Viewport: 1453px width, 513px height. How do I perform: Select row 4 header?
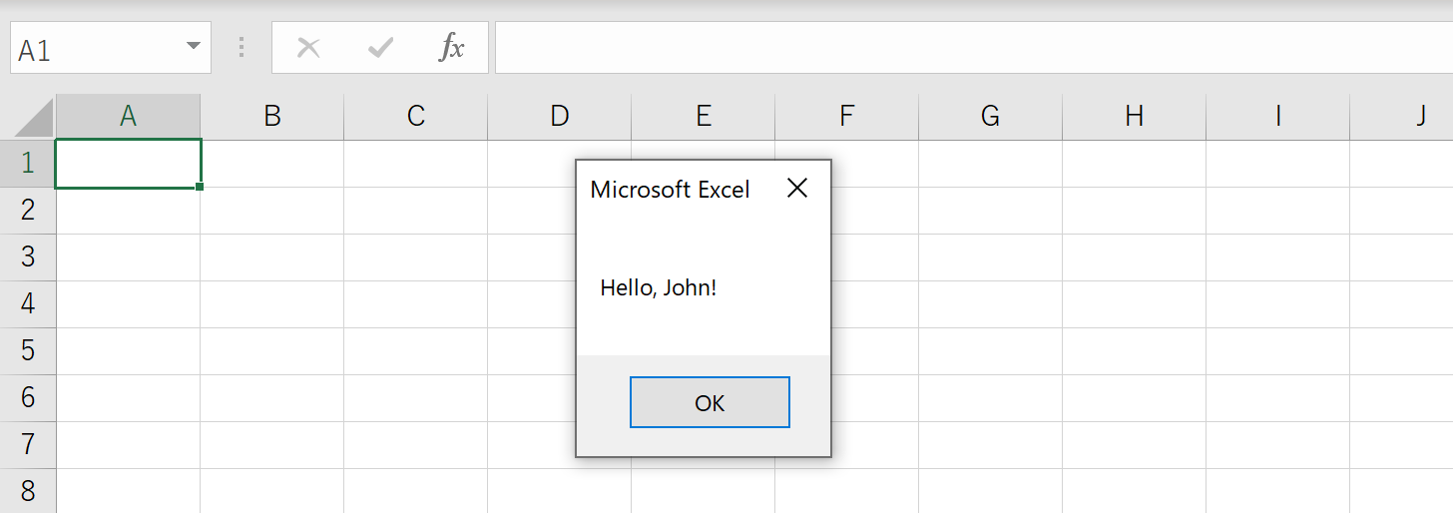[28, 303]
